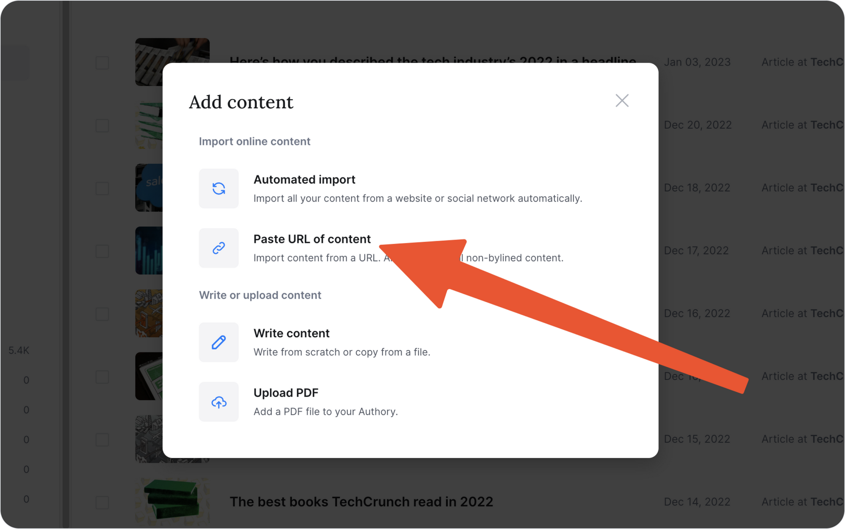Click the green books thumbnail
This screenshot has width=845, height=529.
(172, 502)
